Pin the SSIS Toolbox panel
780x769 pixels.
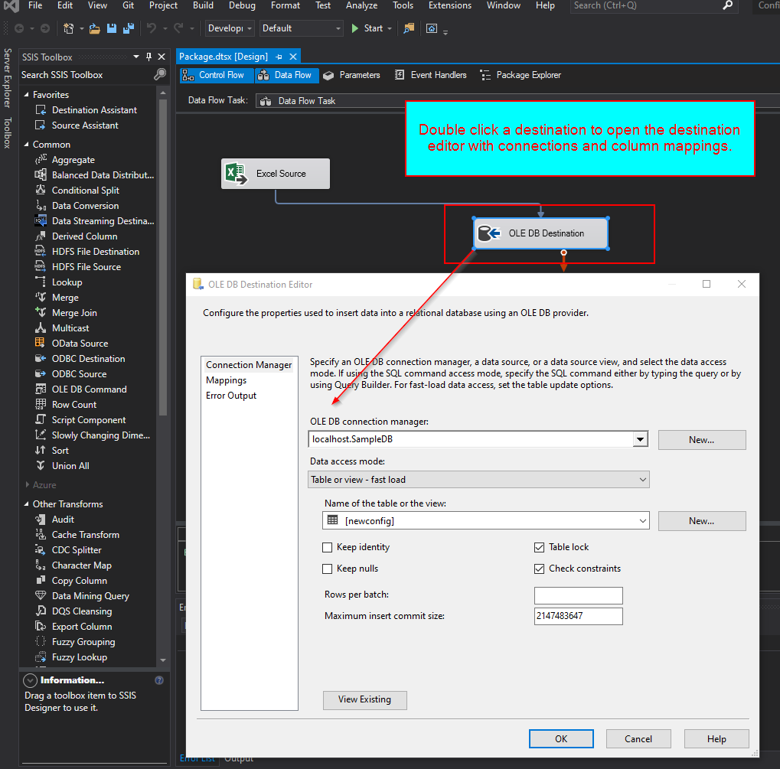pos(148,57)
